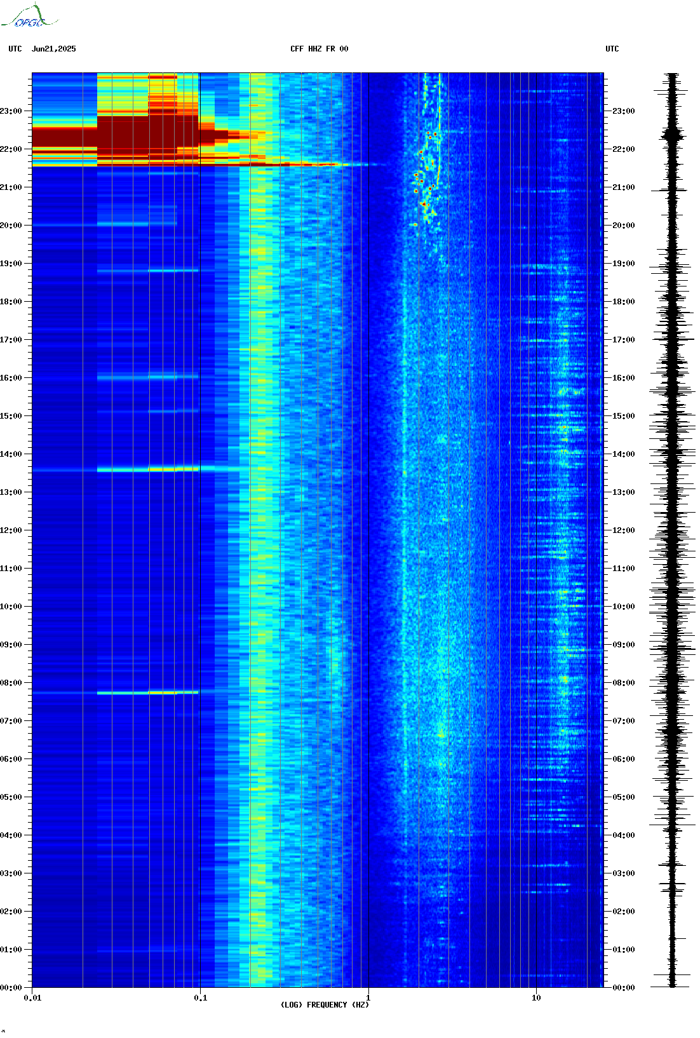This screenshot has height=1038, width=700.
Task: Select 00:00 on the right time axis
Action: 623,988
